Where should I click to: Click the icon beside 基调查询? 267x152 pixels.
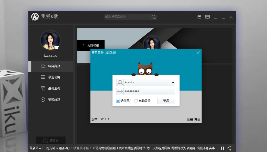pyautogui.click(x=43, y=88)
